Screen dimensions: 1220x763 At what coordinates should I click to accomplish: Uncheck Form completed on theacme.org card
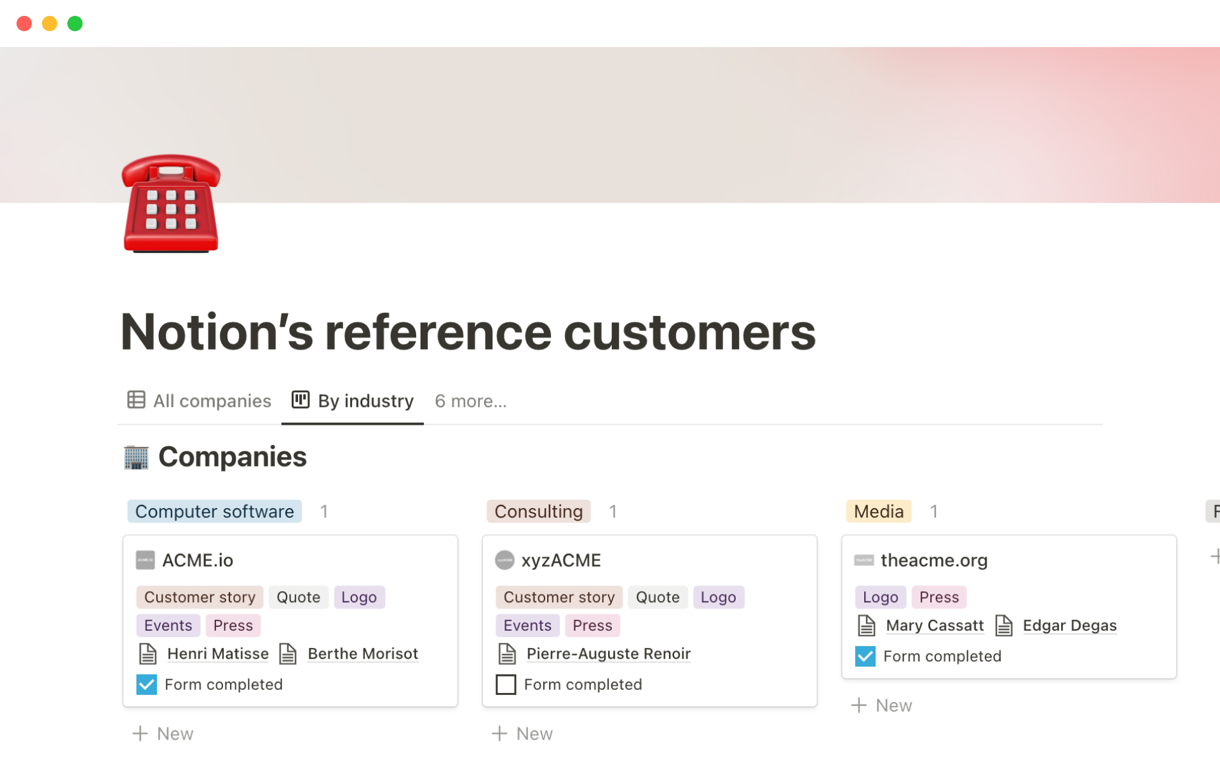pyautogui.click(x=865, y=656)
